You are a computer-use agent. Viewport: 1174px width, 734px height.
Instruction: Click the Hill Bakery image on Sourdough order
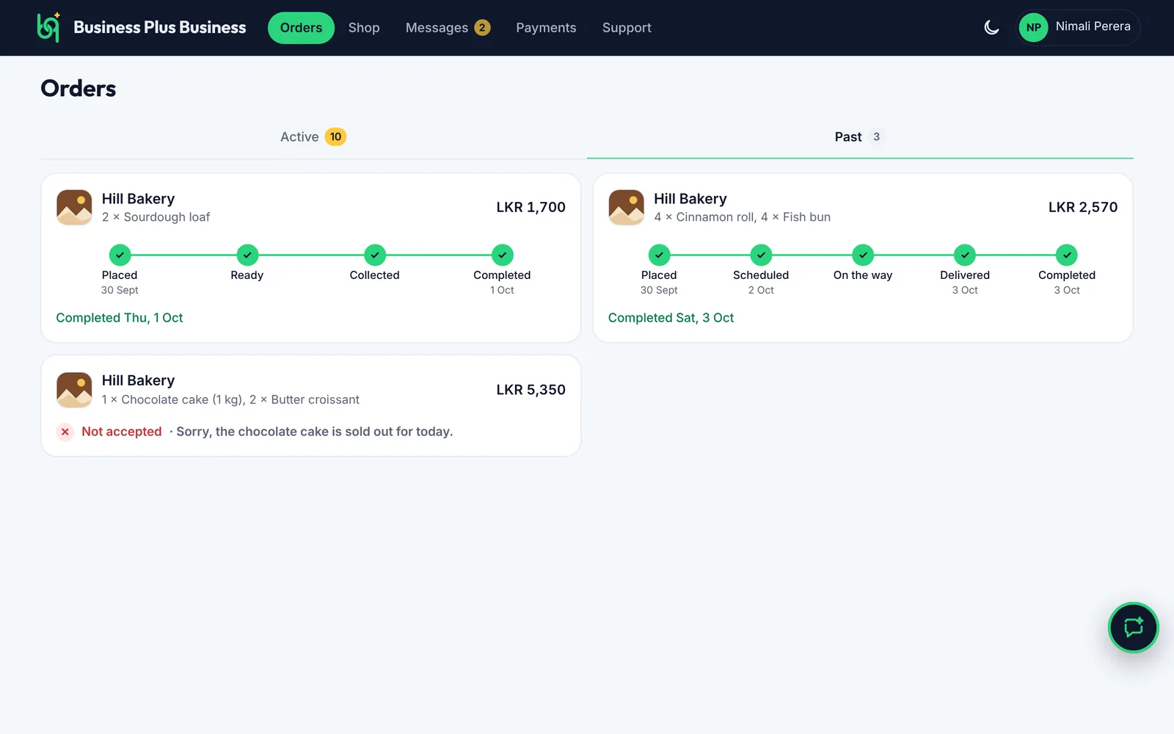(x=74, y=208)
